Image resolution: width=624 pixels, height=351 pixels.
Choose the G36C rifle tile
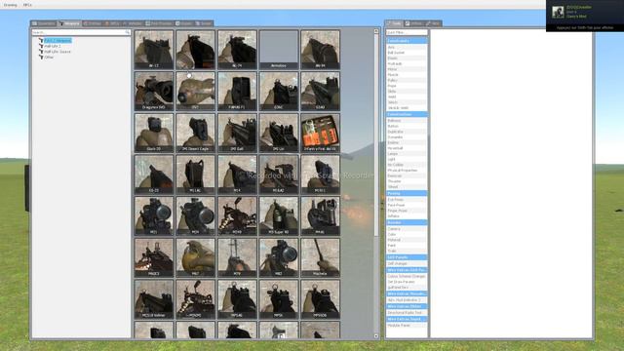tap(279, 91)
